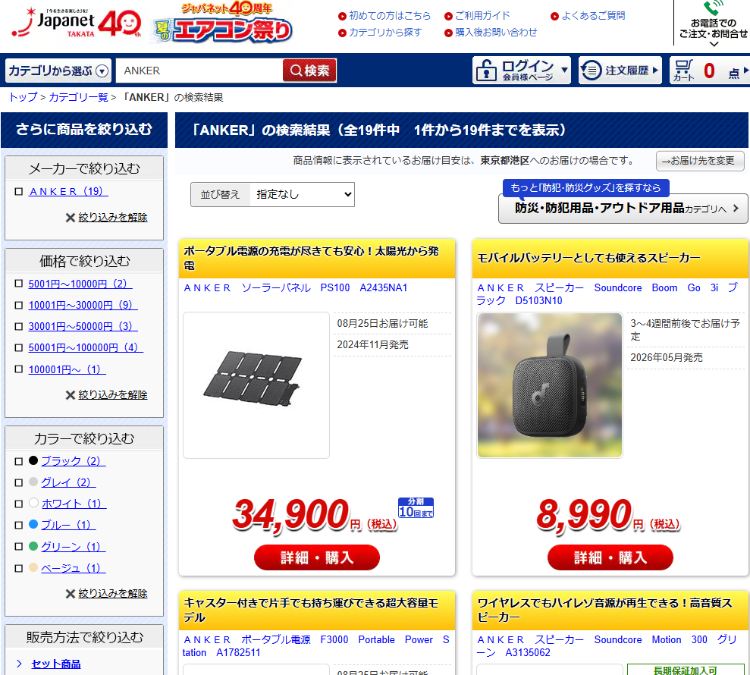The image size is (750, 675).
Task: Click the order history list icon
Action: pos(592,71)
